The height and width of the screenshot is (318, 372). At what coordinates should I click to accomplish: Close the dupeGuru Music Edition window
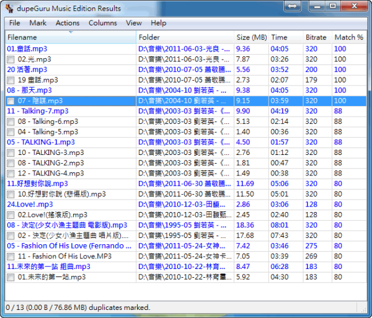[x=355, y=6]
